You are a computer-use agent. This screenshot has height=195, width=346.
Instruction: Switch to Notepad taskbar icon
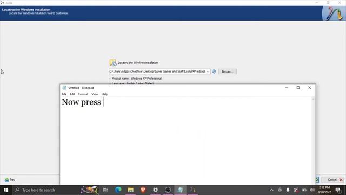point(180,190)
